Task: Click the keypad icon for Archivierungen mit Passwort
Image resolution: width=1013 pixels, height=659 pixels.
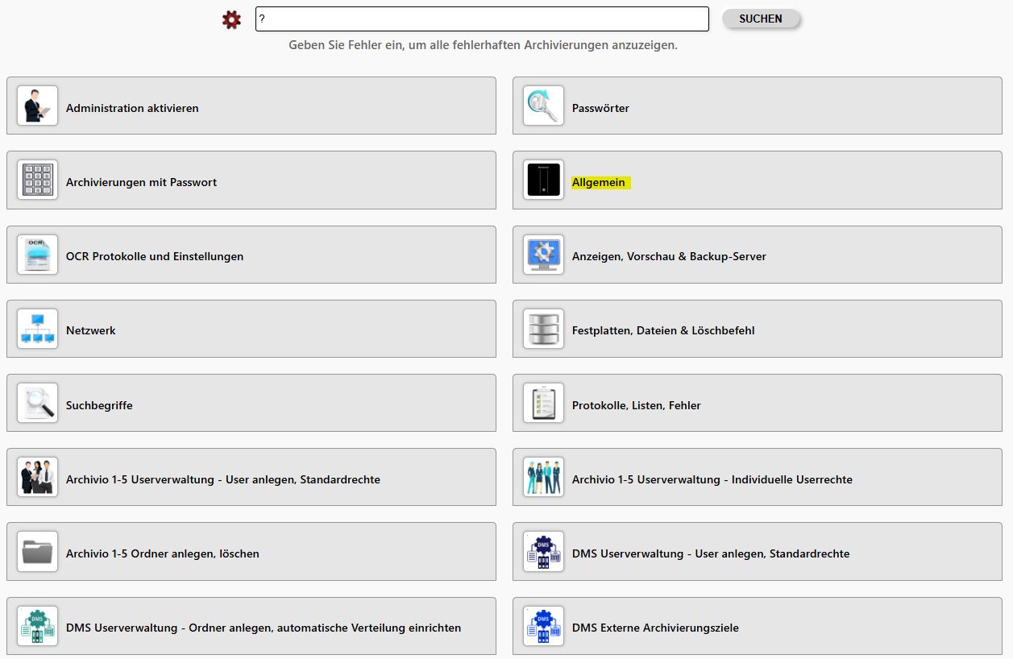Action: (x=37, y=180)
